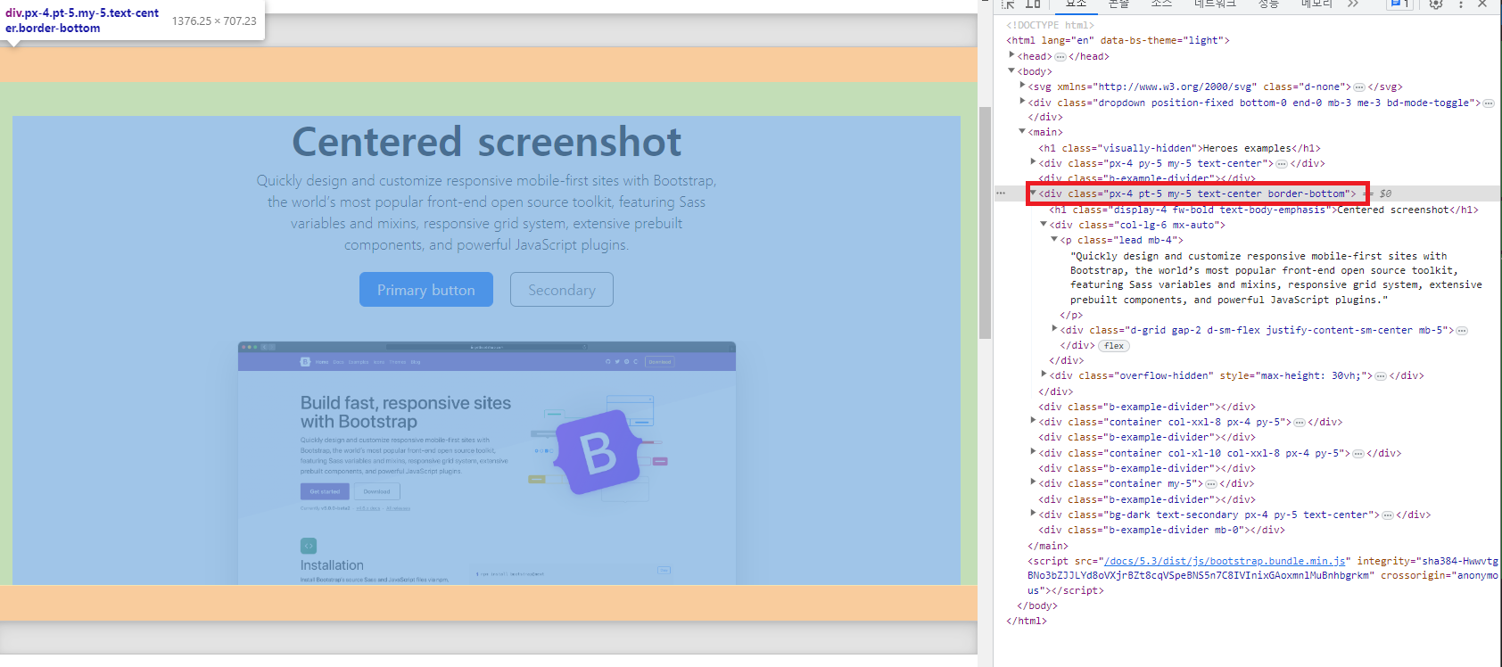The width and height of the screenshot is (1502, 667).
Task: Expand ellipsis of bg-dark text-secondary div
Action: click(1387, 515)
